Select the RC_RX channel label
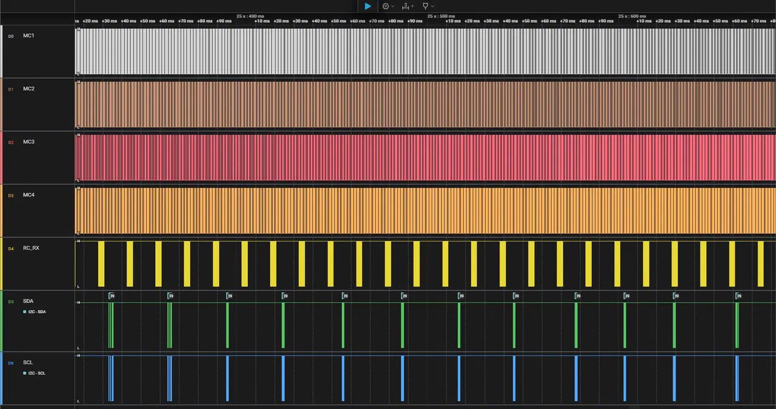The width and height of the screenshot is (776, 409). [32, 248]
